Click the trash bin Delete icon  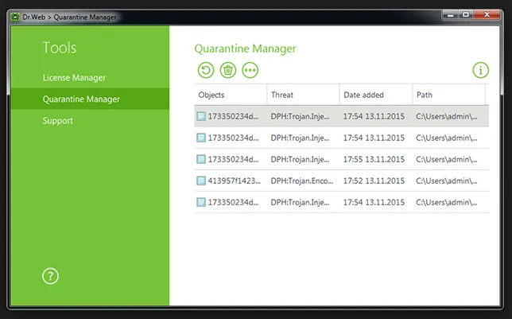tap(228, 70)
